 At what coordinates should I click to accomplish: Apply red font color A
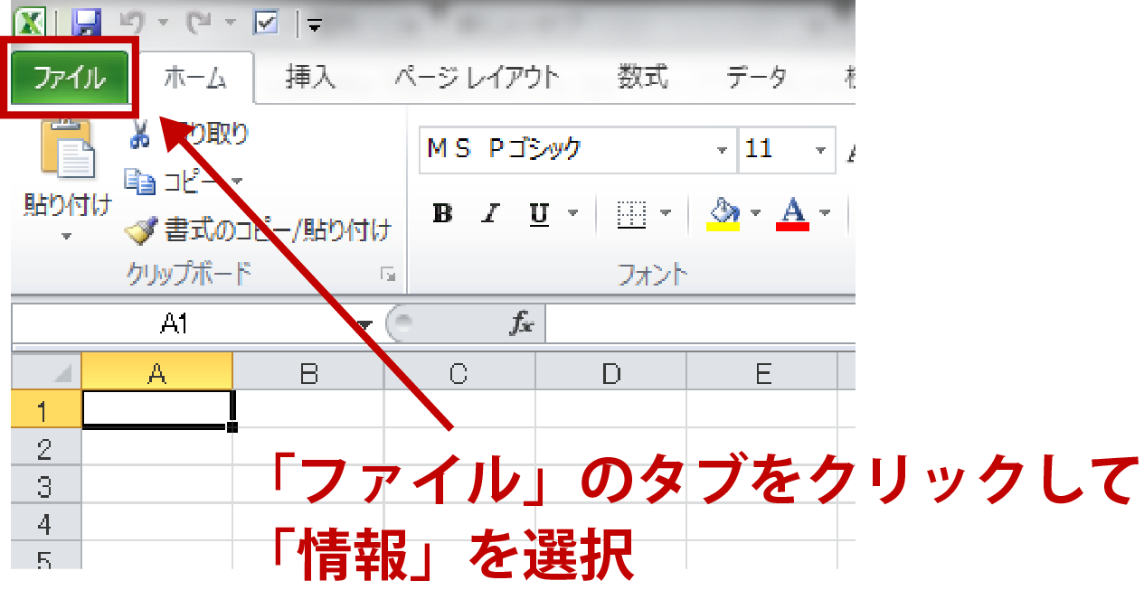click(x=793, y=213)
